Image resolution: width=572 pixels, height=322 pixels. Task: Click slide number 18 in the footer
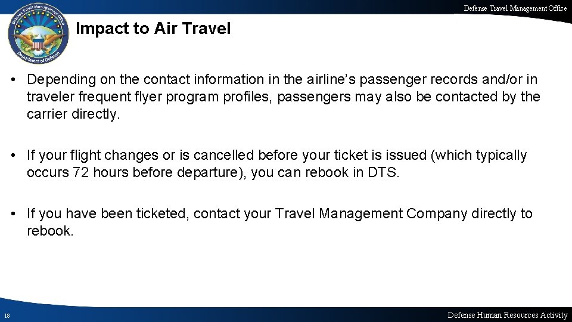(6, 315)
